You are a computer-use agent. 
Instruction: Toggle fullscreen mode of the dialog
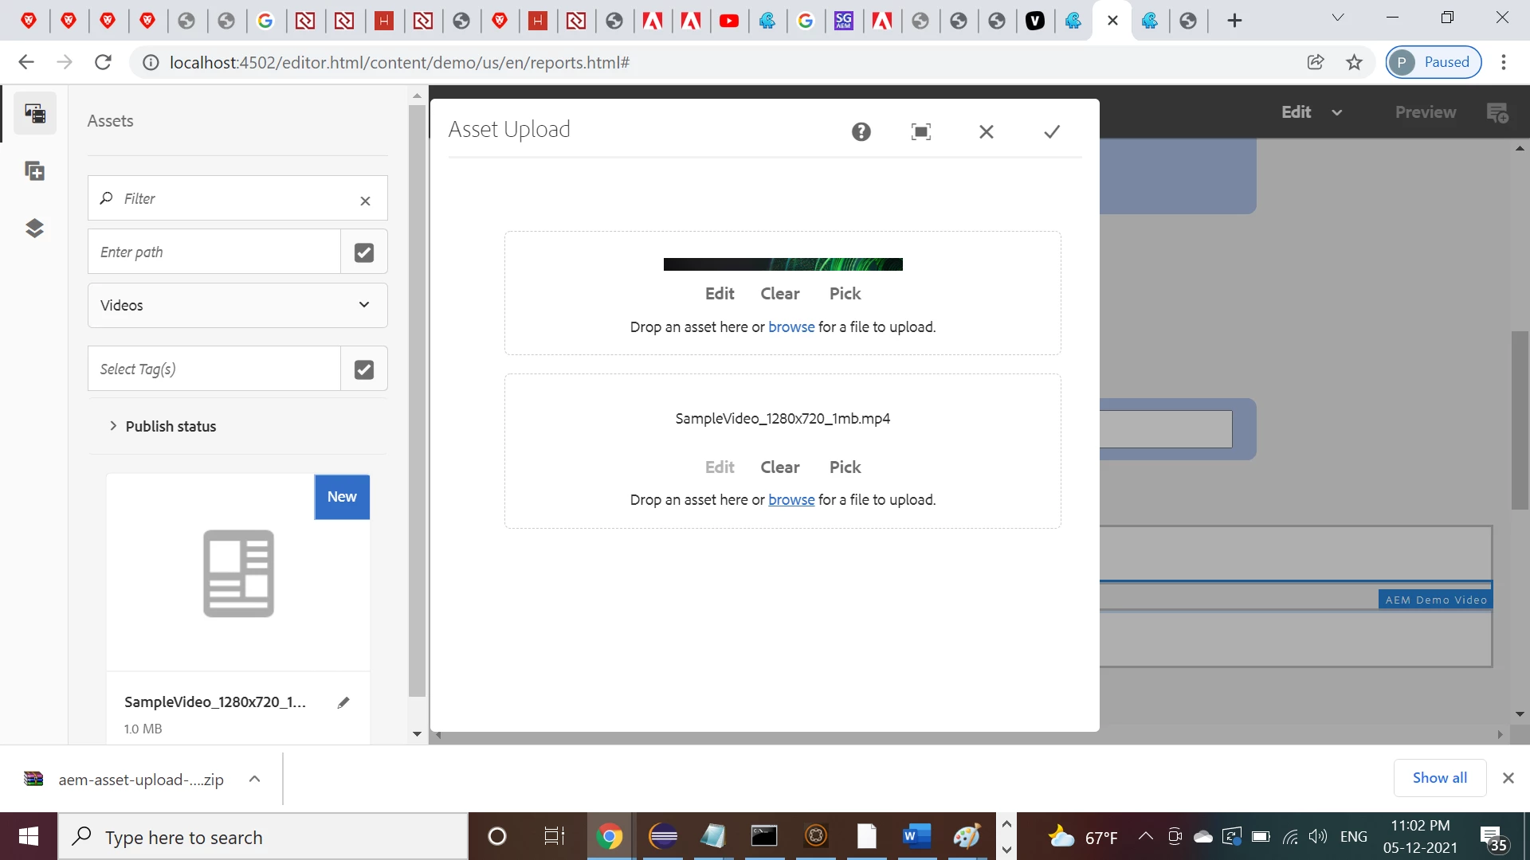(920, 132)
